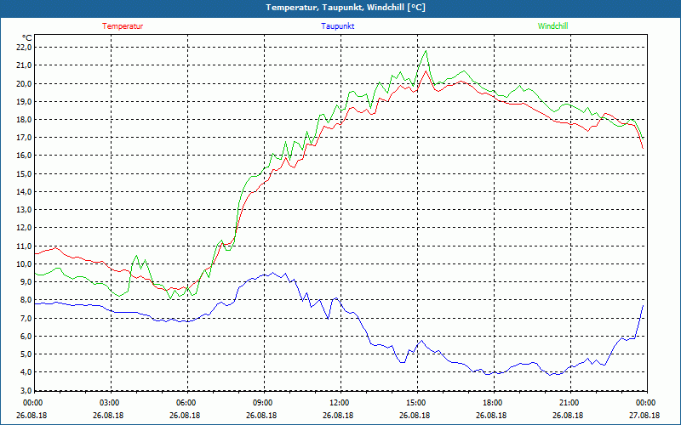Click the '21:00' time axis label

[x=569, y=403]
